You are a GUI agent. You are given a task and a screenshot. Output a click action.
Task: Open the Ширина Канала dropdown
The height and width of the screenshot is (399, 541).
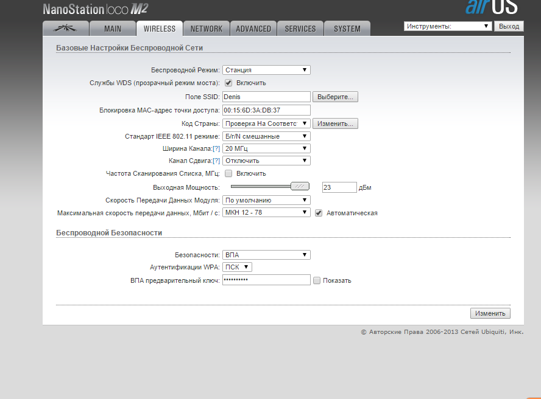coord(266,148)
